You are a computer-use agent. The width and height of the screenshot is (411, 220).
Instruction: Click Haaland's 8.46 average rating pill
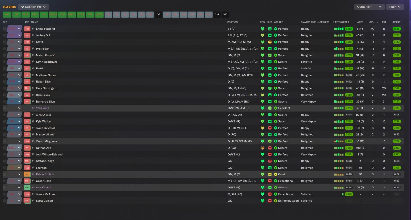coord(397,29)
